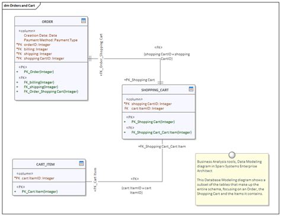Click the table icon on CART_ITEM entity
This screenshot has height=216, width=281.
[x=81, y=163]
